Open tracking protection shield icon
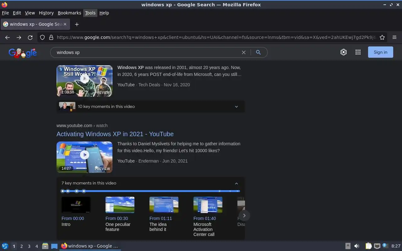Viewport: 402px width, 251px height. [42, 37]
